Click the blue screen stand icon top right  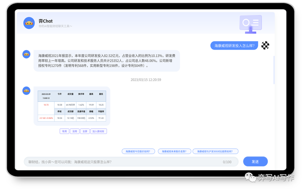coord(251,32)
